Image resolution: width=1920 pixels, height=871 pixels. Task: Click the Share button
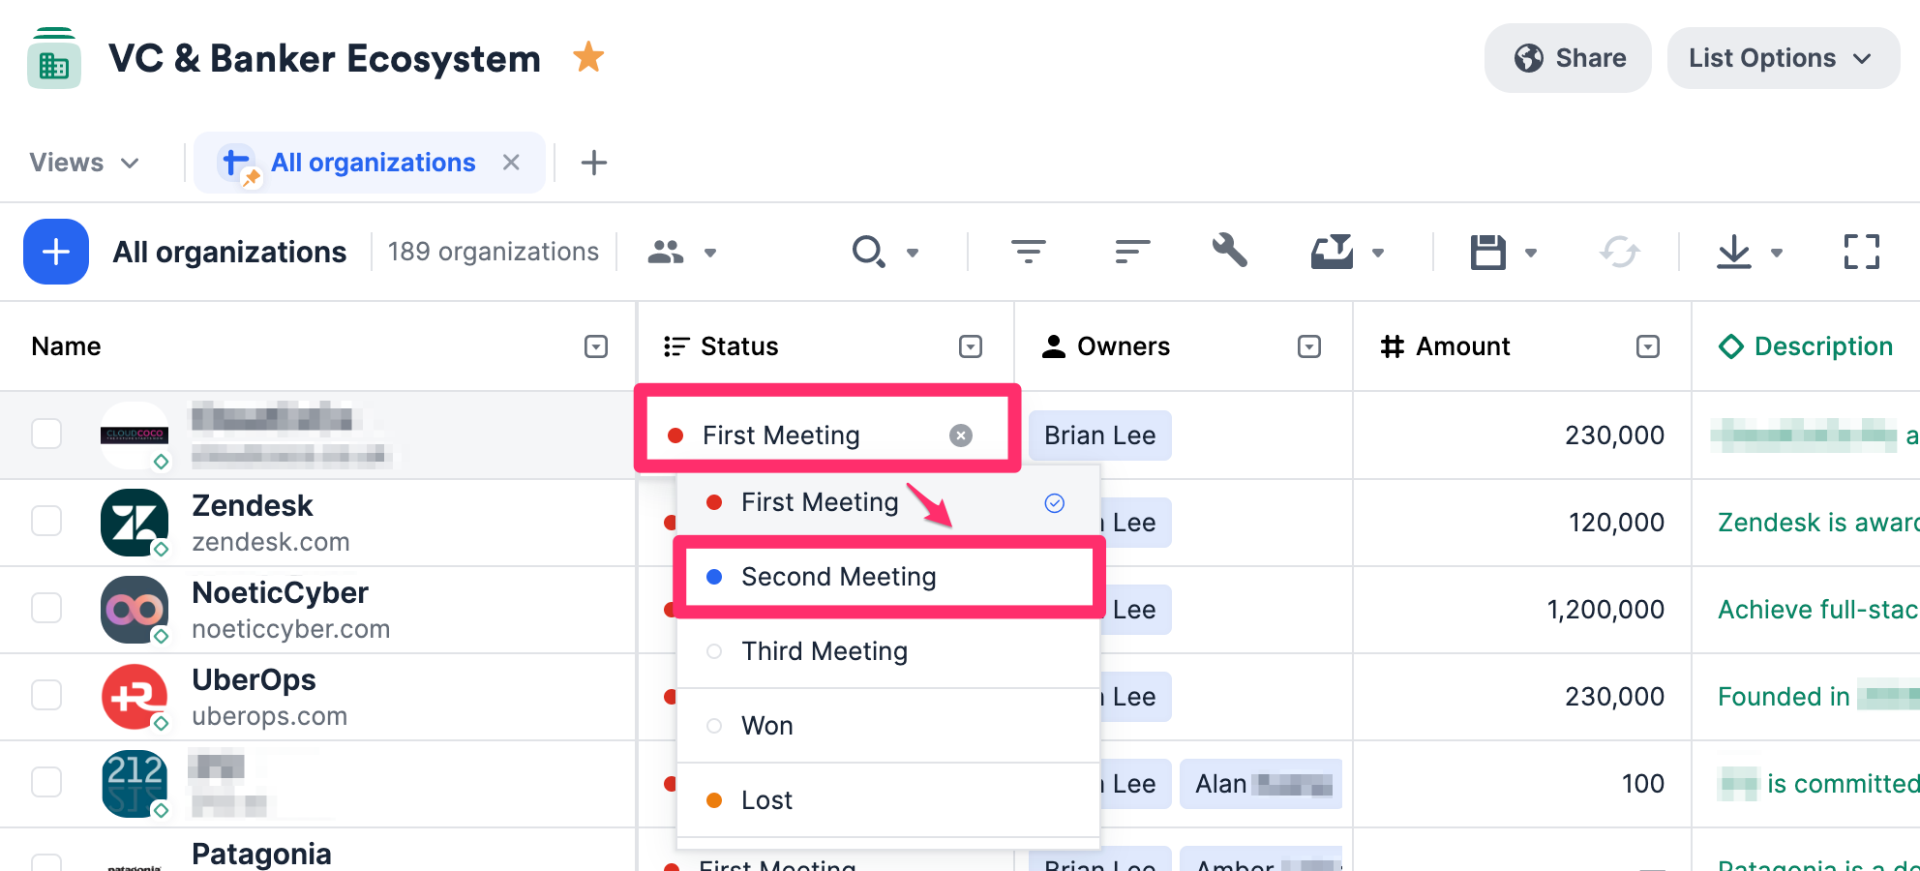1567,57
